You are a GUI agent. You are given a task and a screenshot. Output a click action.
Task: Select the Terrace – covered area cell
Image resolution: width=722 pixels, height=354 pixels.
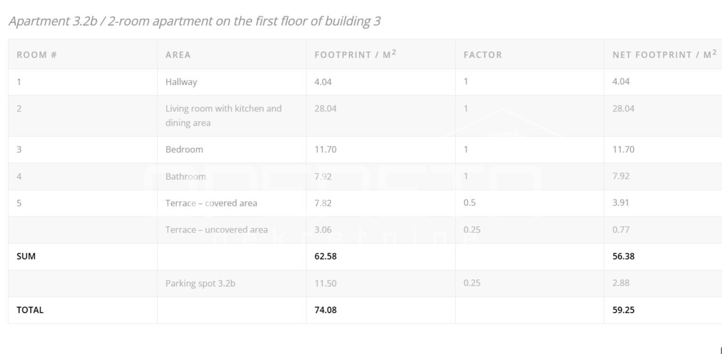[x=211, y=203]
